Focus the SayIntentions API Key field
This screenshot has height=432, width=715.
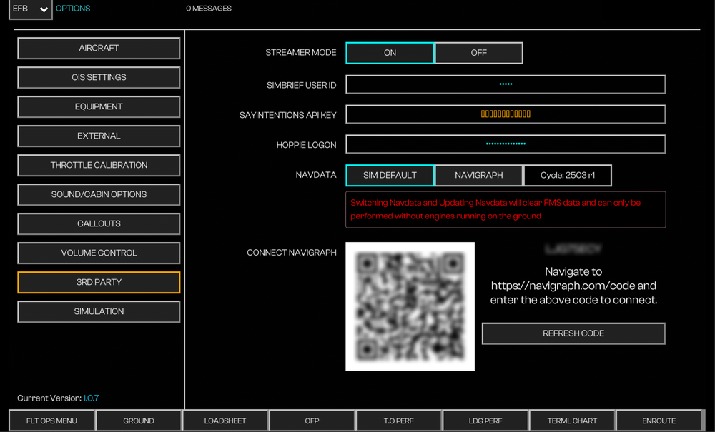pyautogui.click(x=506, y=114)
